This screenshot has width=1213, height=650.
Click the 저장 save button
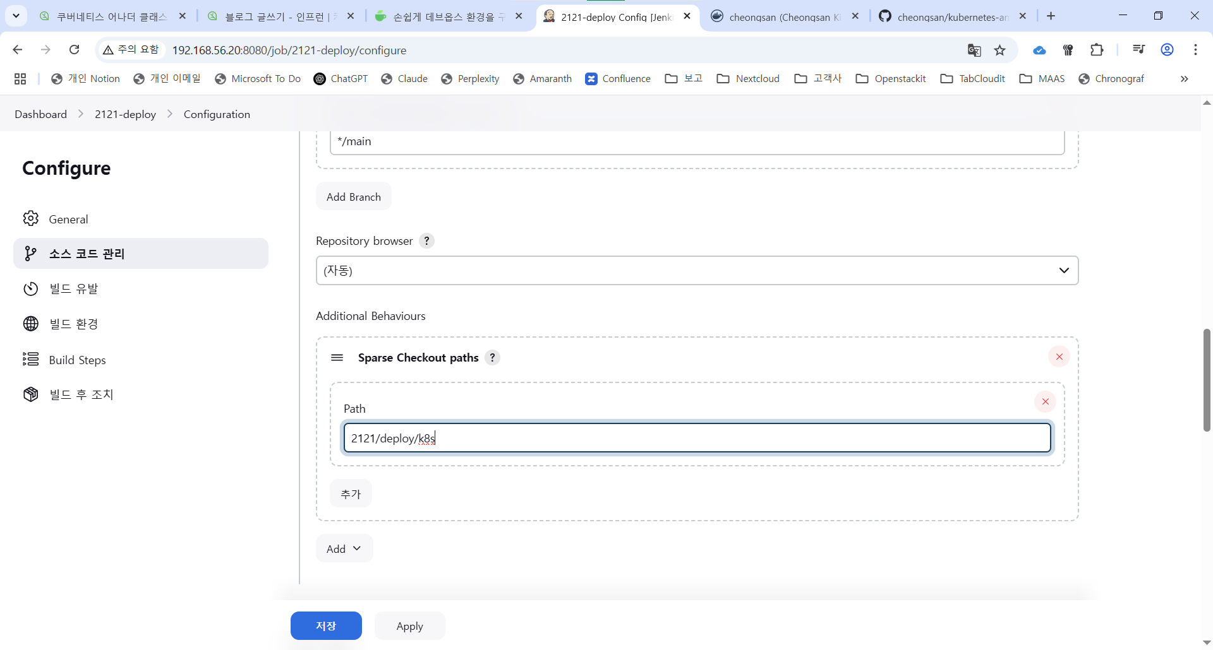[x=326, y=625]
